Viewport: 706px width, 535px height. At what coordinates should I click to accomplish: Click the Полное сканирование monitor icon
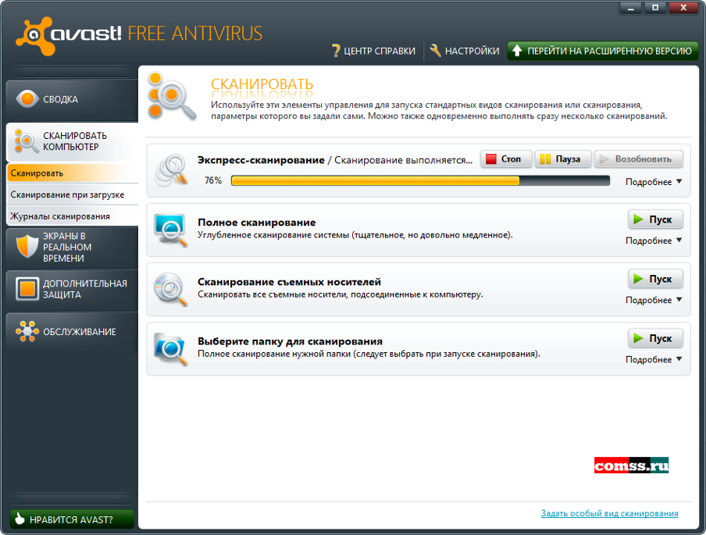click(170, 230)
